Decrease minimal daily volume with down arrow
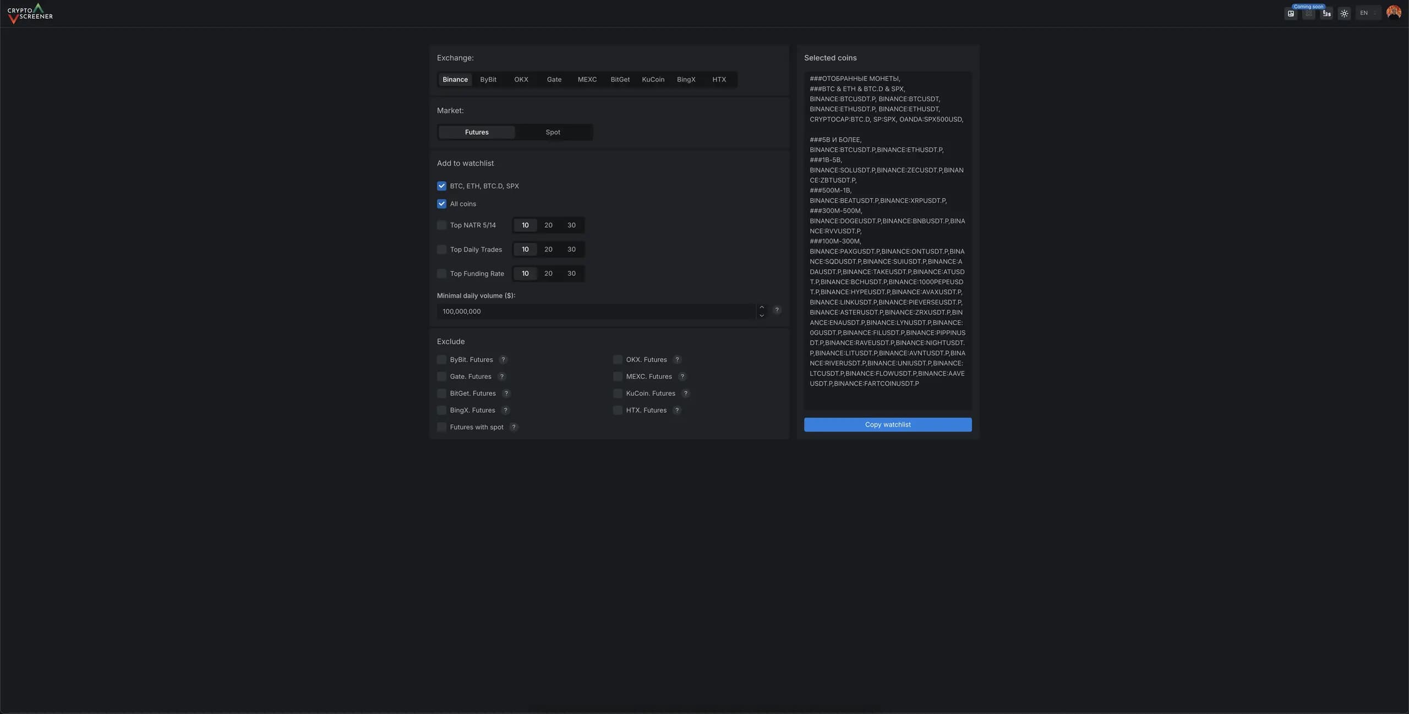 point(762,315)
